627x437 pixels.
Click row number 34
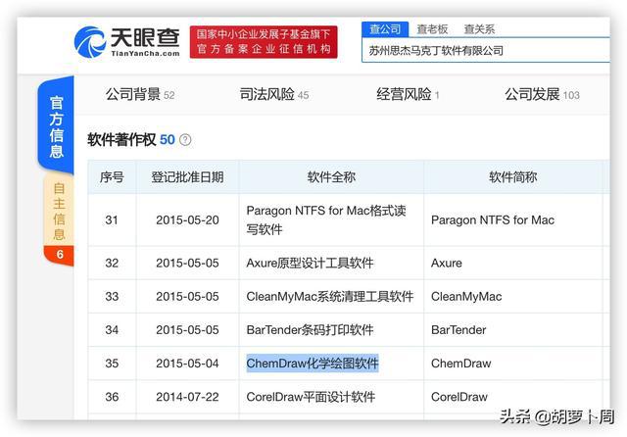(112, 330)
